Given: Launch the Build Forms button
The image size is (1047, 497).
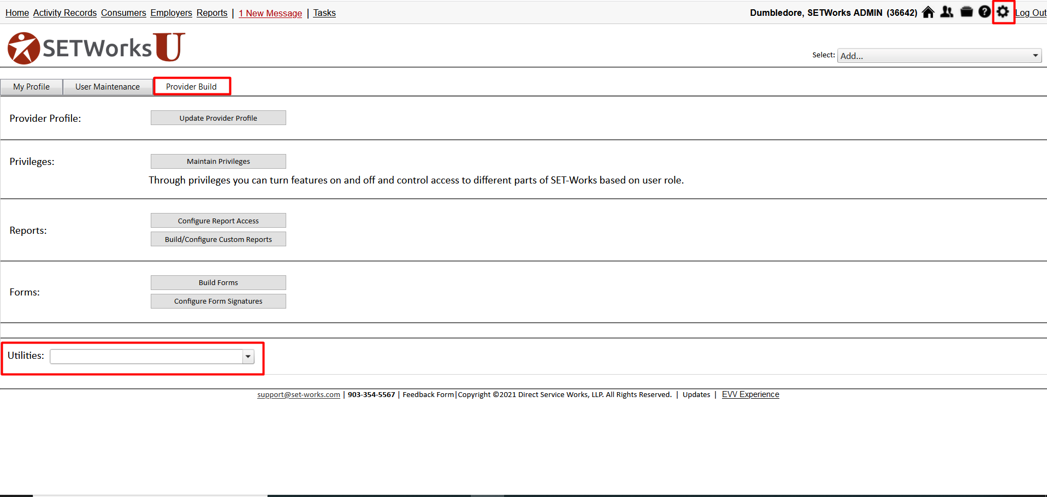Looking at the screenshot, I should tap(218, 282).
